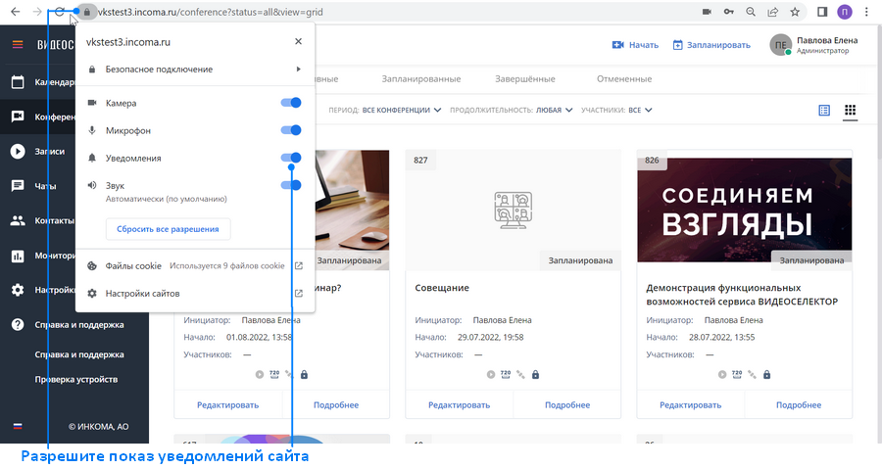Open the Recordings play icon in the sidebar
Viewport: 882px width, 469px height.
18,151
